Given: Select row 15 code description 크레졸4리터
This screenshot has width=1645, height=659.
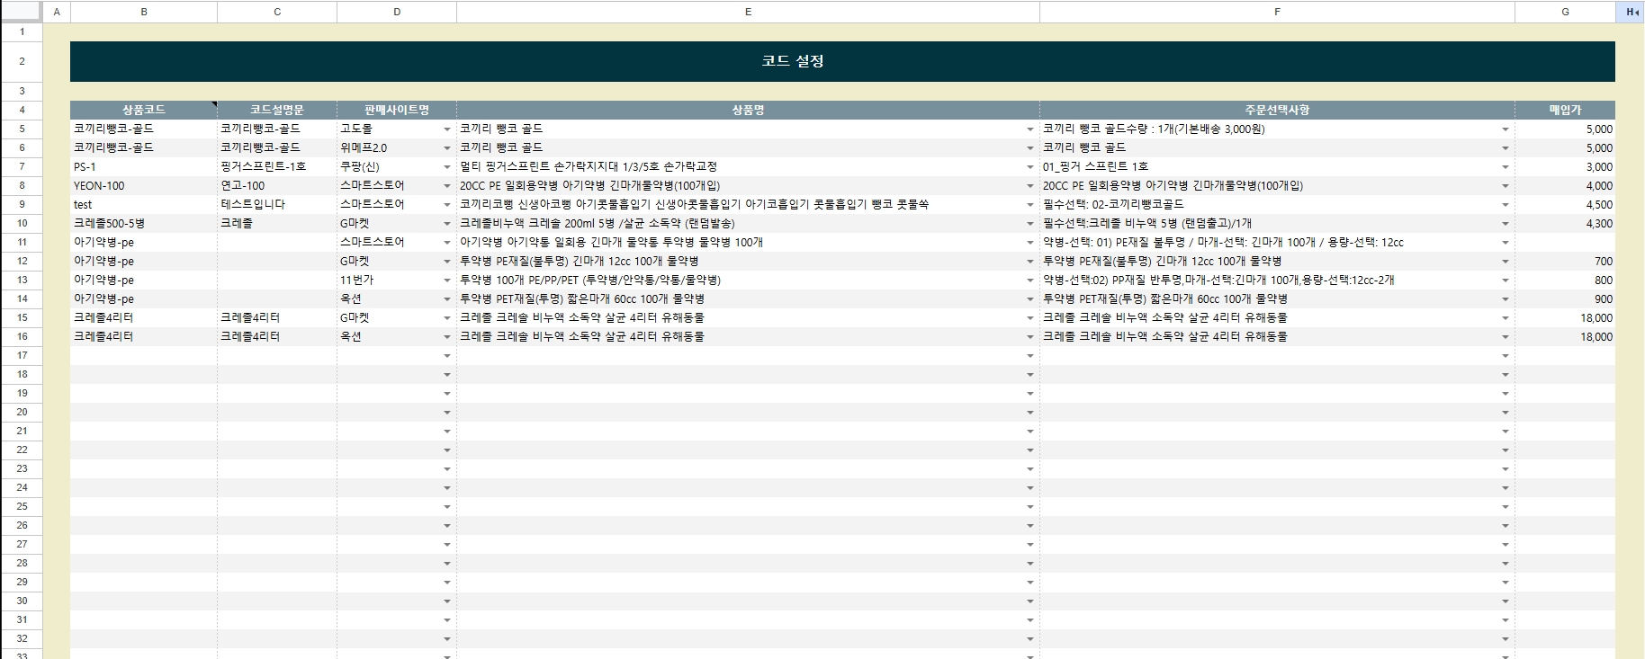Looking at the screenshot, I should 277,317.
